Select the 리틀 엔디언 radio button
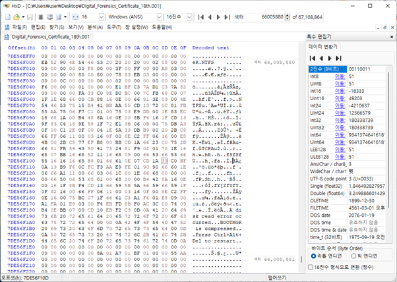Screen dimensions: 397x282 313,256
